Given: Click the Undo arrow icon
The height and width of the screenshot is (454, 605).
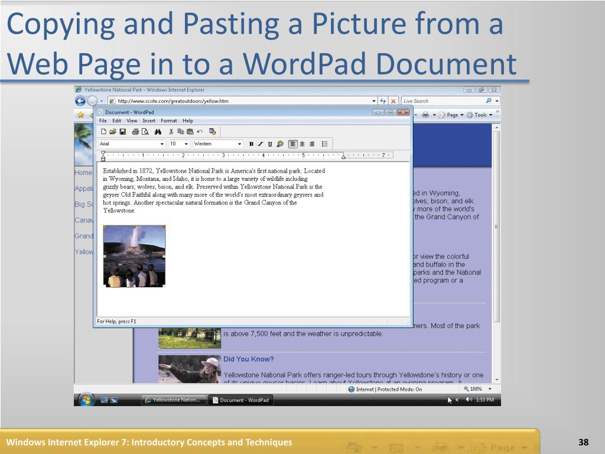Looking at the screenshot, I should click(x=200, y=132).
